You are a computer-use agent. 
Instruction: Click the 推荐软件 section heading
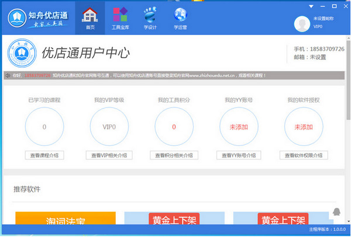click(27, 189)
